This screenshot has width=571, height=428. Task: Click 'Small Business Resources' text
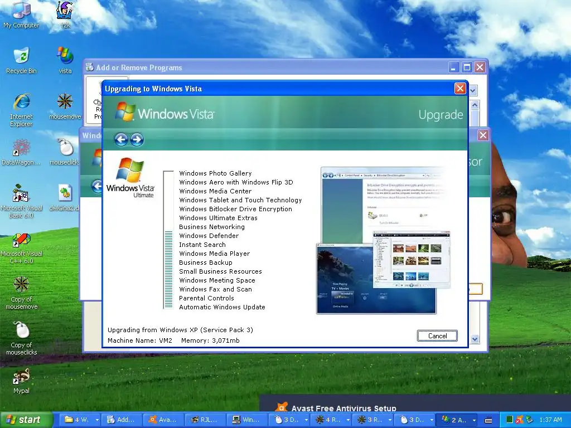click(220, 271)
